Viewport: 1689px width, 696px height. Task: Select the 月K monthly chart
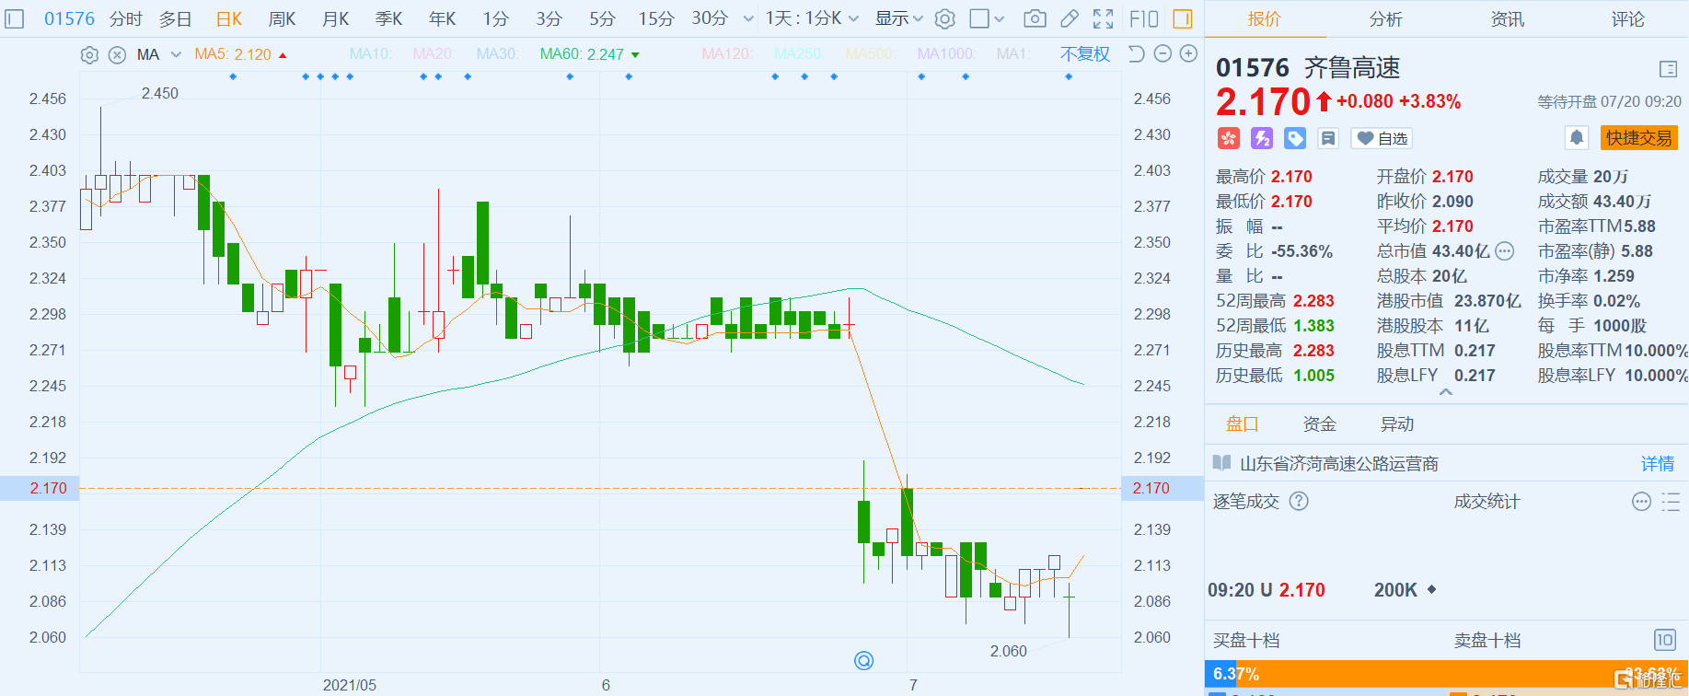335,18
